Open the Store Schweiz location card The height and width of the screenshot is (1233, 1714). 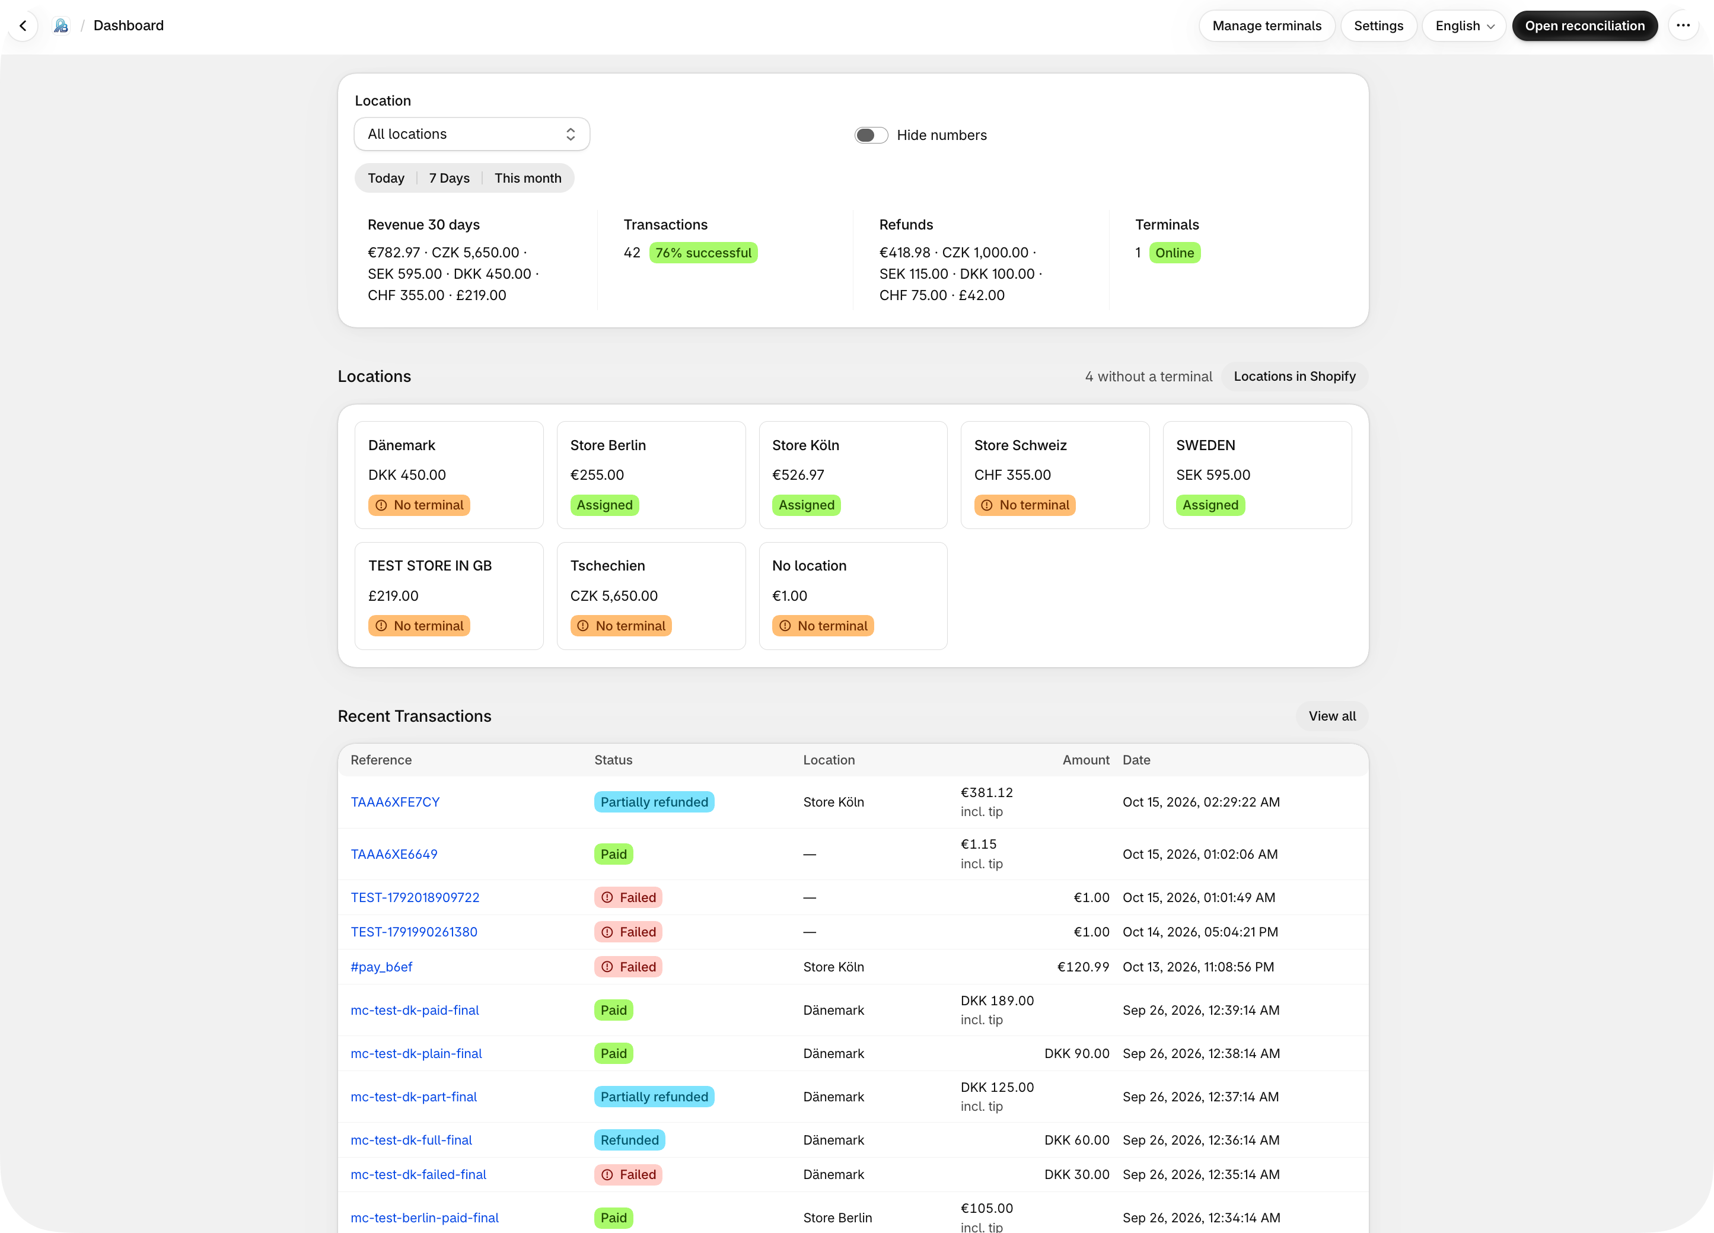[1055, 474]
